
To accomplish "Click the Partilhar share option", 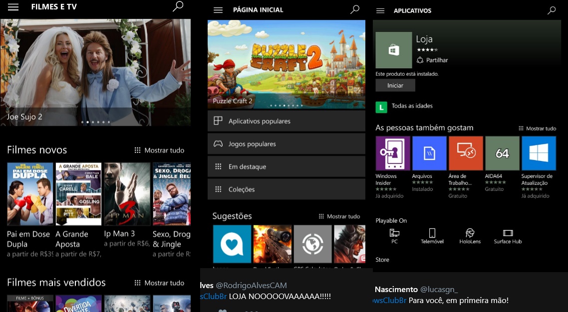I will pos(432,60).
